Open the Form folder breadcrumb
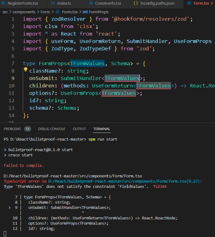The width and height of the screenshot is (215, 237). click(x=45, y=12)
